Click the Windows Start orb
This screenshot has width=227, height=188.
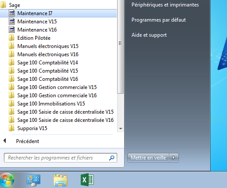(x=7, y=180)
